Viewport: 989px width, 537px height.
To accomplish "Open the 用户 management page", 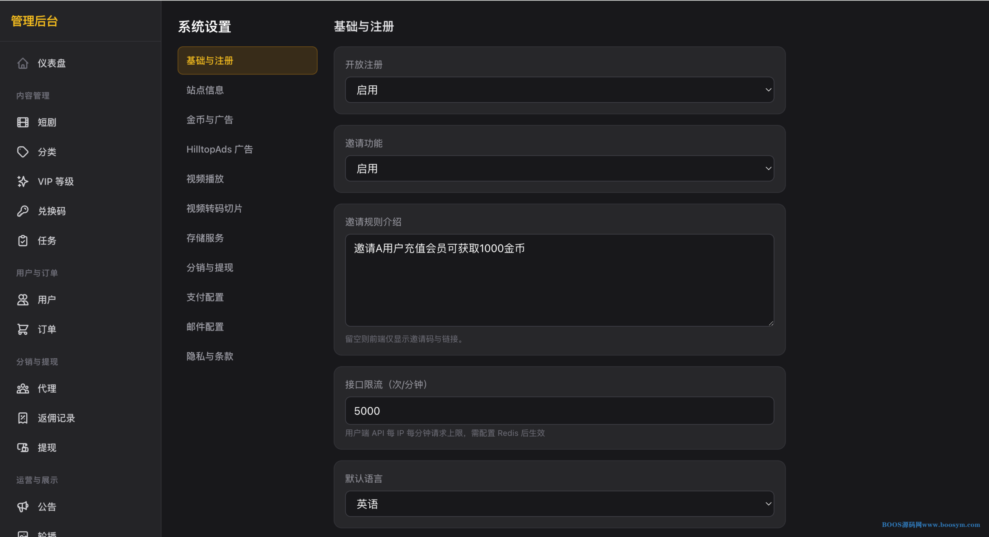I will (x=47, y=300).
